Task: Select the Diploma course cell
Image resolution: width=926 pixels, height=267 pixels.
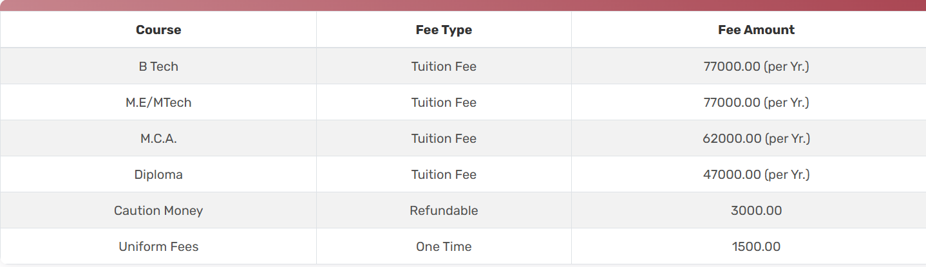Action: [x=158, y=174]
